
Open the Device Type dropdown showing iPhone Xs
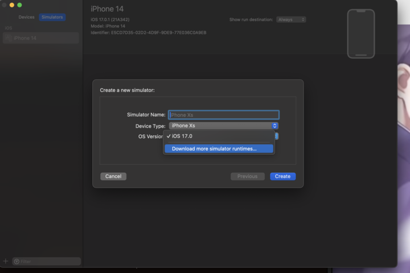coord(224,126)
